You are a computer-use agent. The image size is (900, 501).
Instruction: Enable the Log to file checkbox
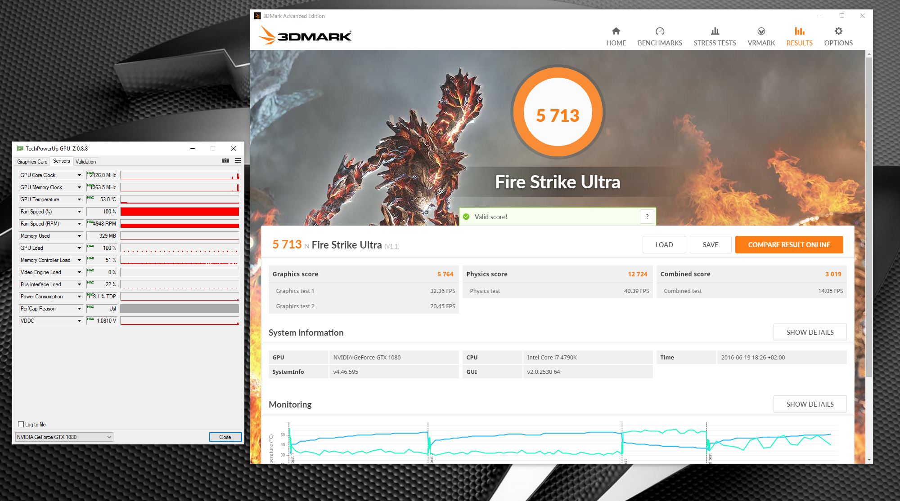point(21,424)
